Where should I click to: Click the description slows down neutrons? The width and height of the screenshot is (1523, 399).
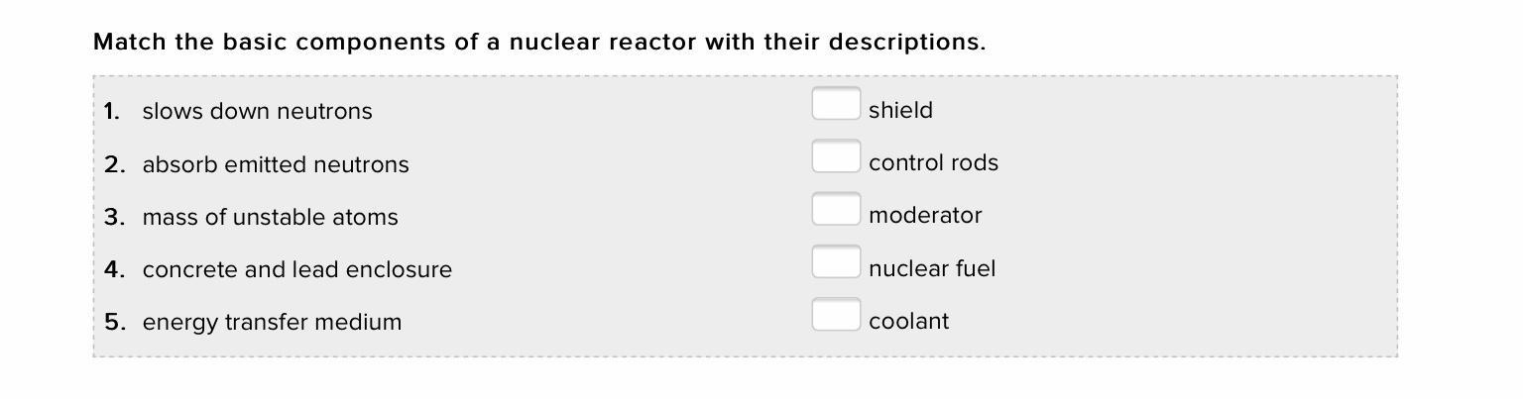point(258,111)
